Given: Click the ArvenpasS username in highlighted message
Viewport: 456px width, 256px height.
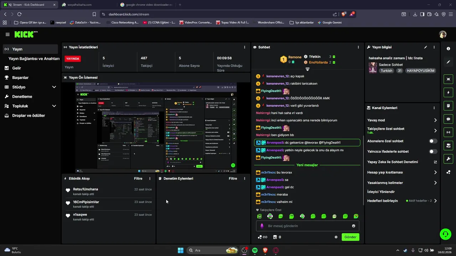Looking at the screenshot, I should tap(275, 143).
